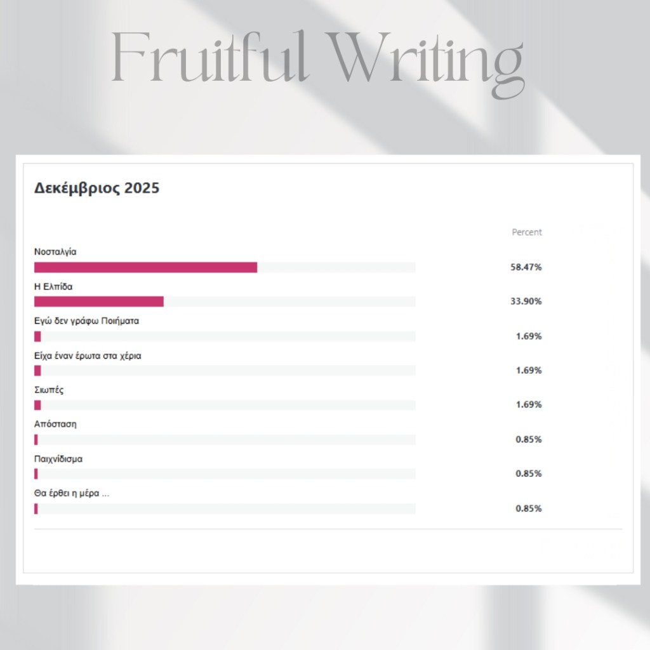
Task: Click the Εγώ δεν γράφω Ποιήματα label
Action: (x=86, y=321)
